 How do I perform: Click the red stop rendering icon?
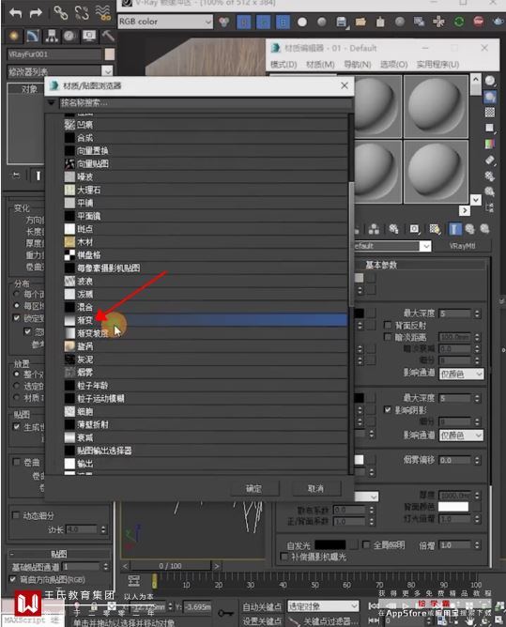[x=479, y=22]
